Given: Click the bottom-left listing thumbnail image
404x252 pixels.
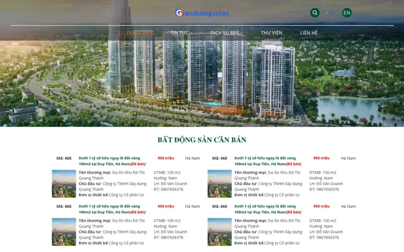Looking at the screenshot, I should pos(64,232).
